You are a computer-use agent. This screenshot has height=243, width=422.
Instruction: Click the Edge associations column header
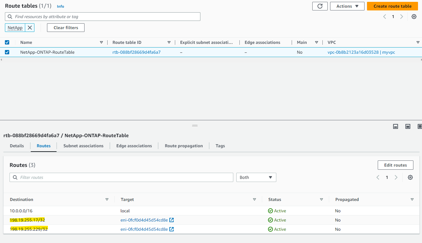[x=262, y=42]
